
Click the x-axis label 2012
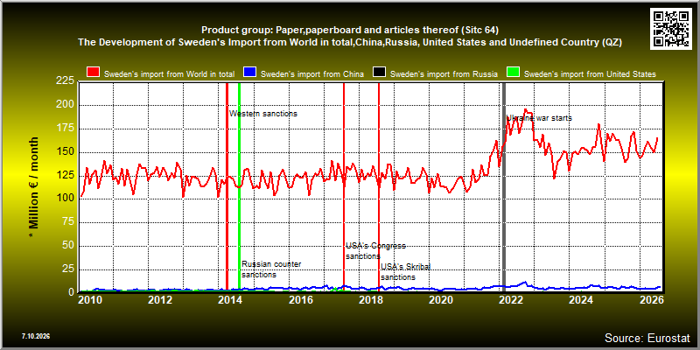(160, 299)
